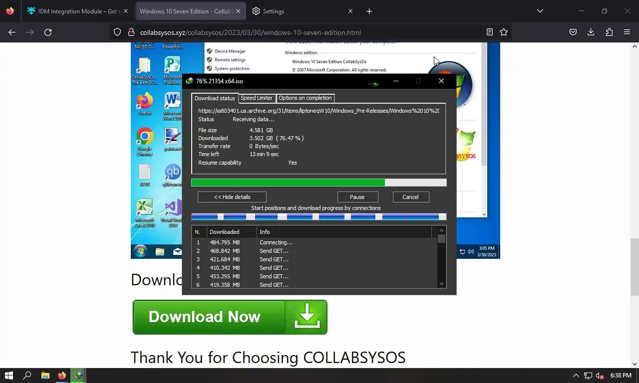
Task: Click the connections progress segment bar
Action: (319, 216)
